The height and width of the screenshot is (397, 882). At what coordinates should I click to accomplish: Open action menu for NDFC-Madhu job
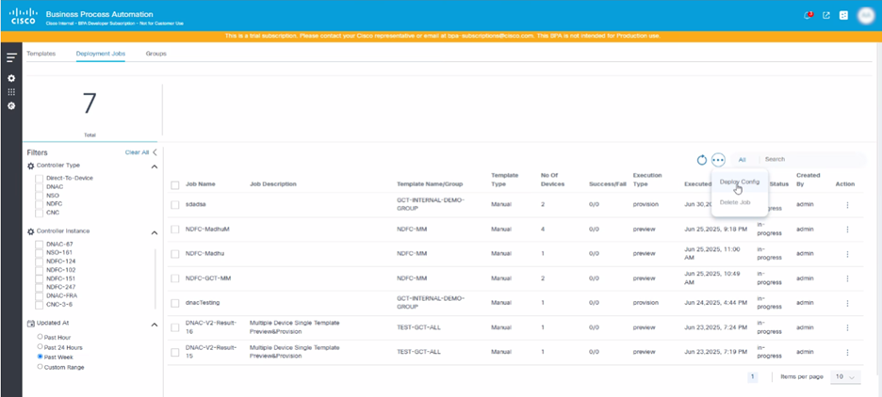click(847, 254)
